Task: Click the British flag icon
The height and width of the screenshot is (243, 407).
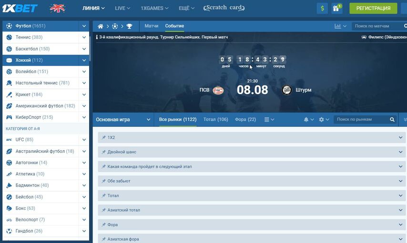Action: (x=57, y=8)
